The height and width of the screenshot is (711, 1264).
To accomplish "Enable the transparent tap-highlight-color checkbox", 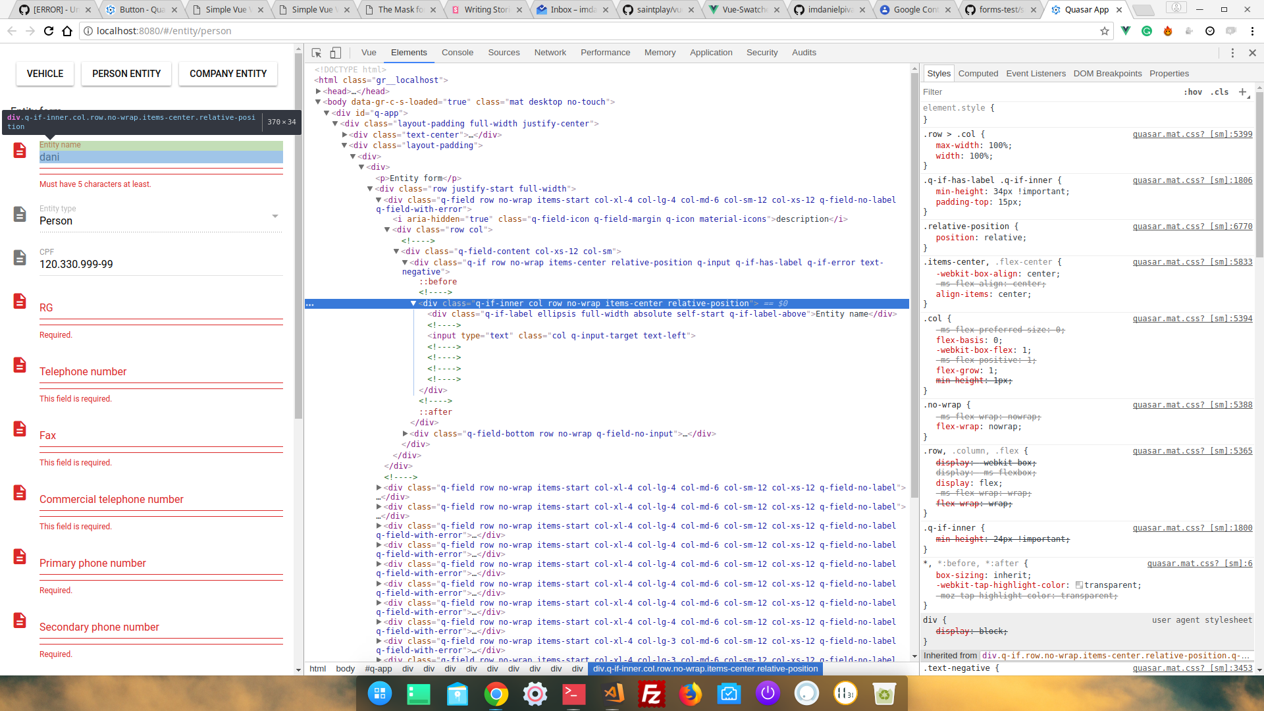I will coord(1078,585).
